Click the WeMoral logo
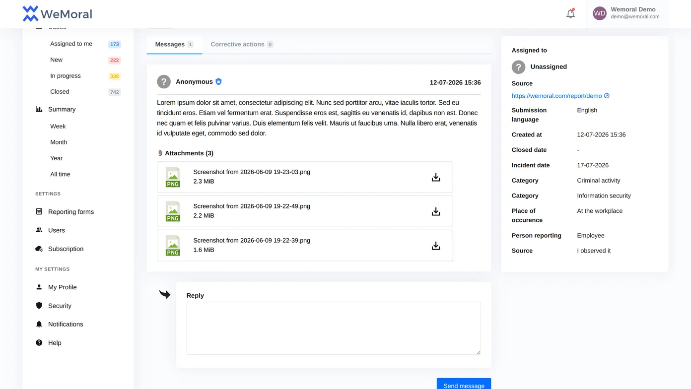691x389 pixels. 57,14
